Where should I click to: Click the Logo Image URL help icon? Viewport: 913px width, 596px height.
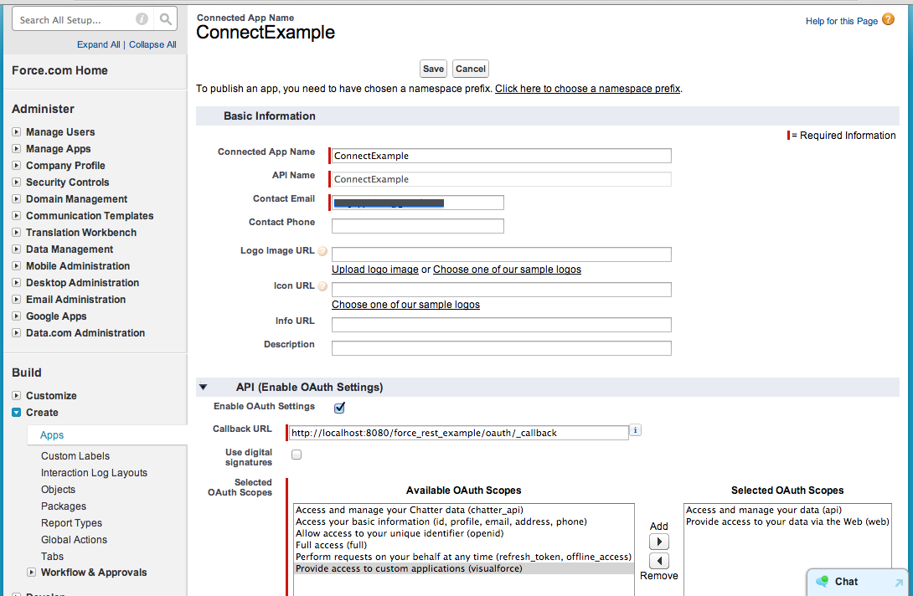[x=322, y=251]
